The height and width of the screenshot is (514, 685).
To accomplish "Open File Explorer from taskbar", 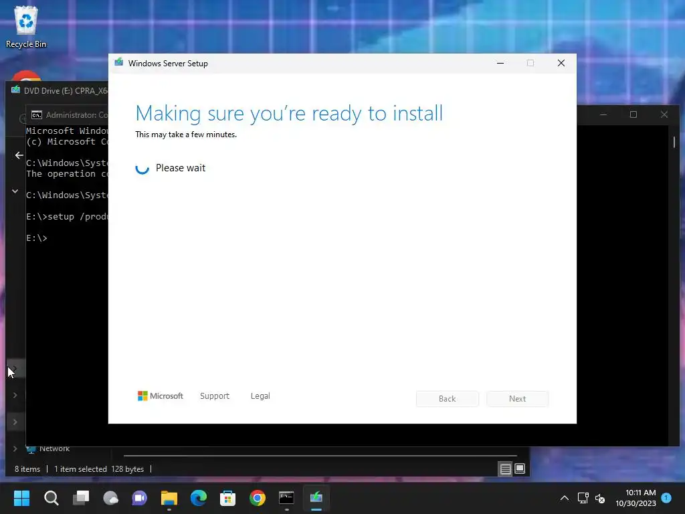I will [x=169, y=498].
